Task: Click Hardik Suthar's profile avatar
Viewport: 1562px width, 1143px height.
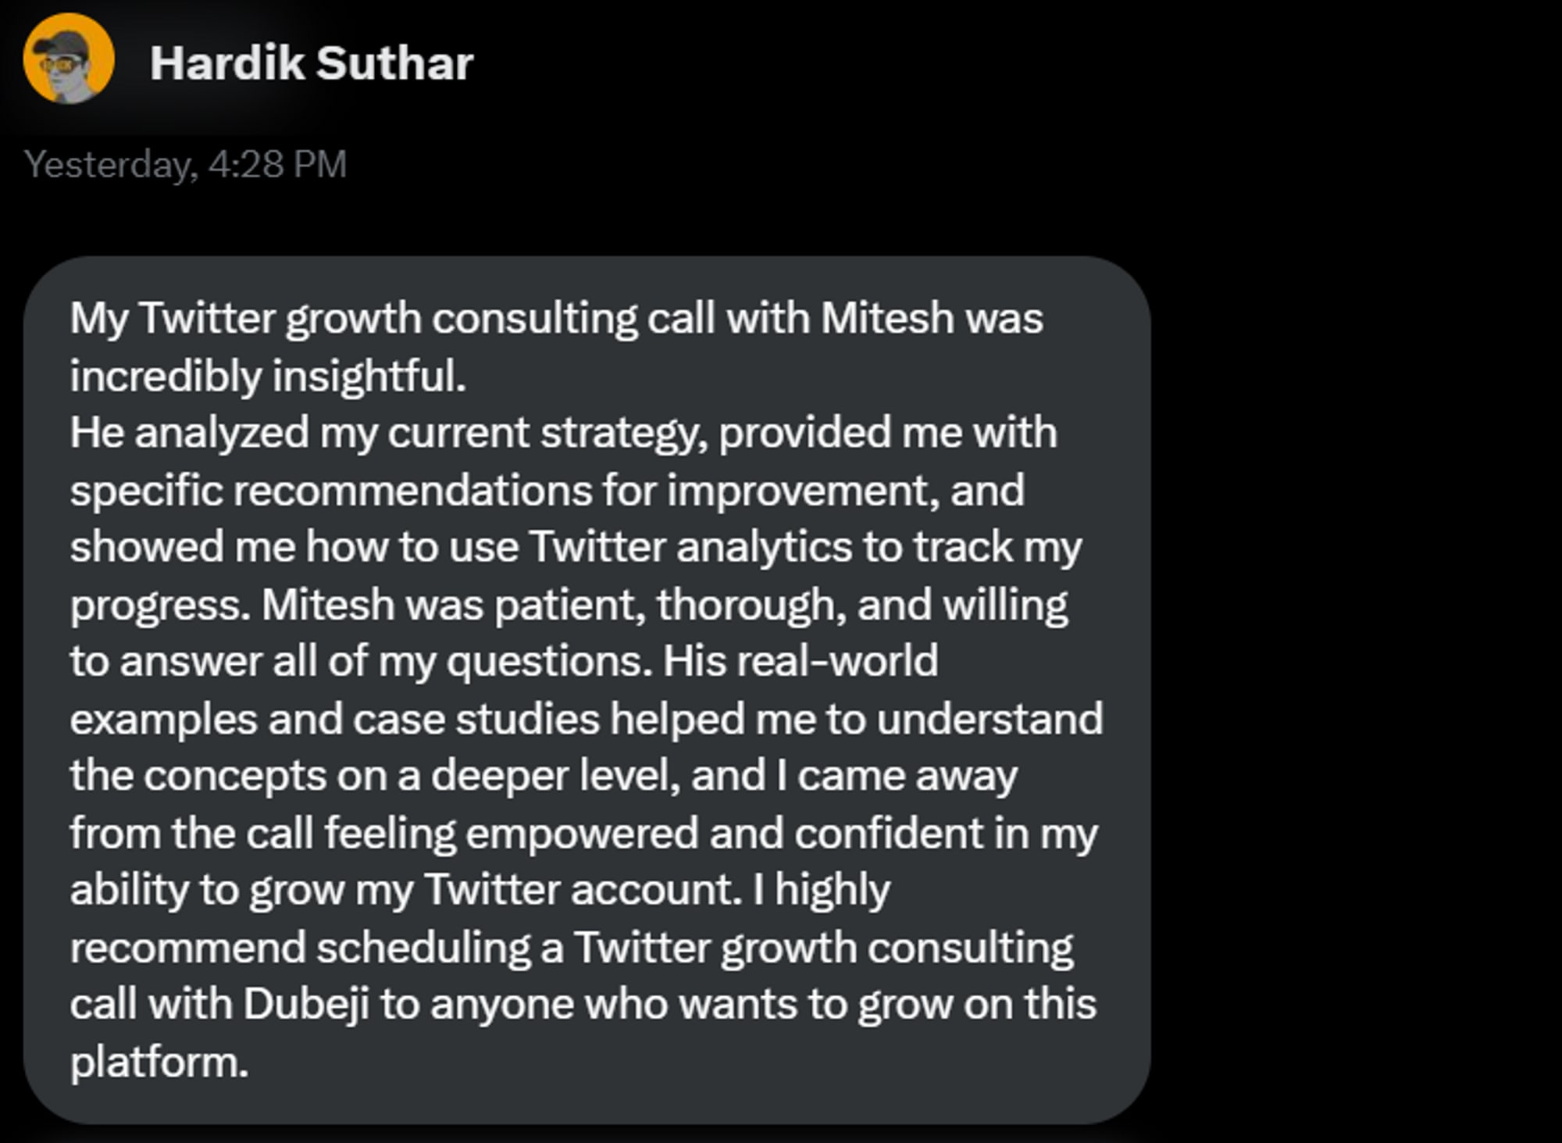Action: tap(69, 58)
